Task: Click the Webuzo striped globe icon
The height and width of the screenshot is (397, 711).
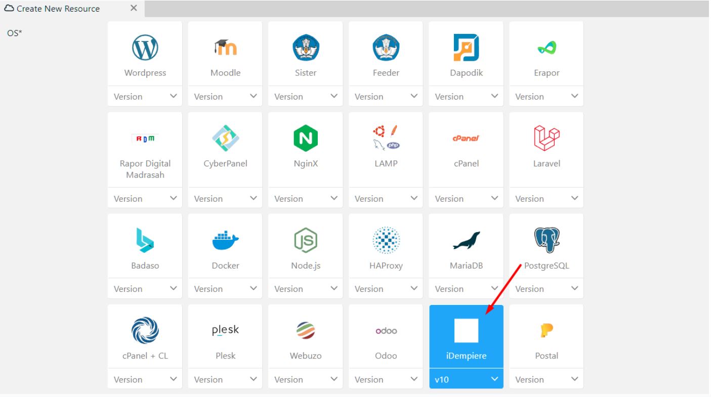Action: (x=305, y=331)
